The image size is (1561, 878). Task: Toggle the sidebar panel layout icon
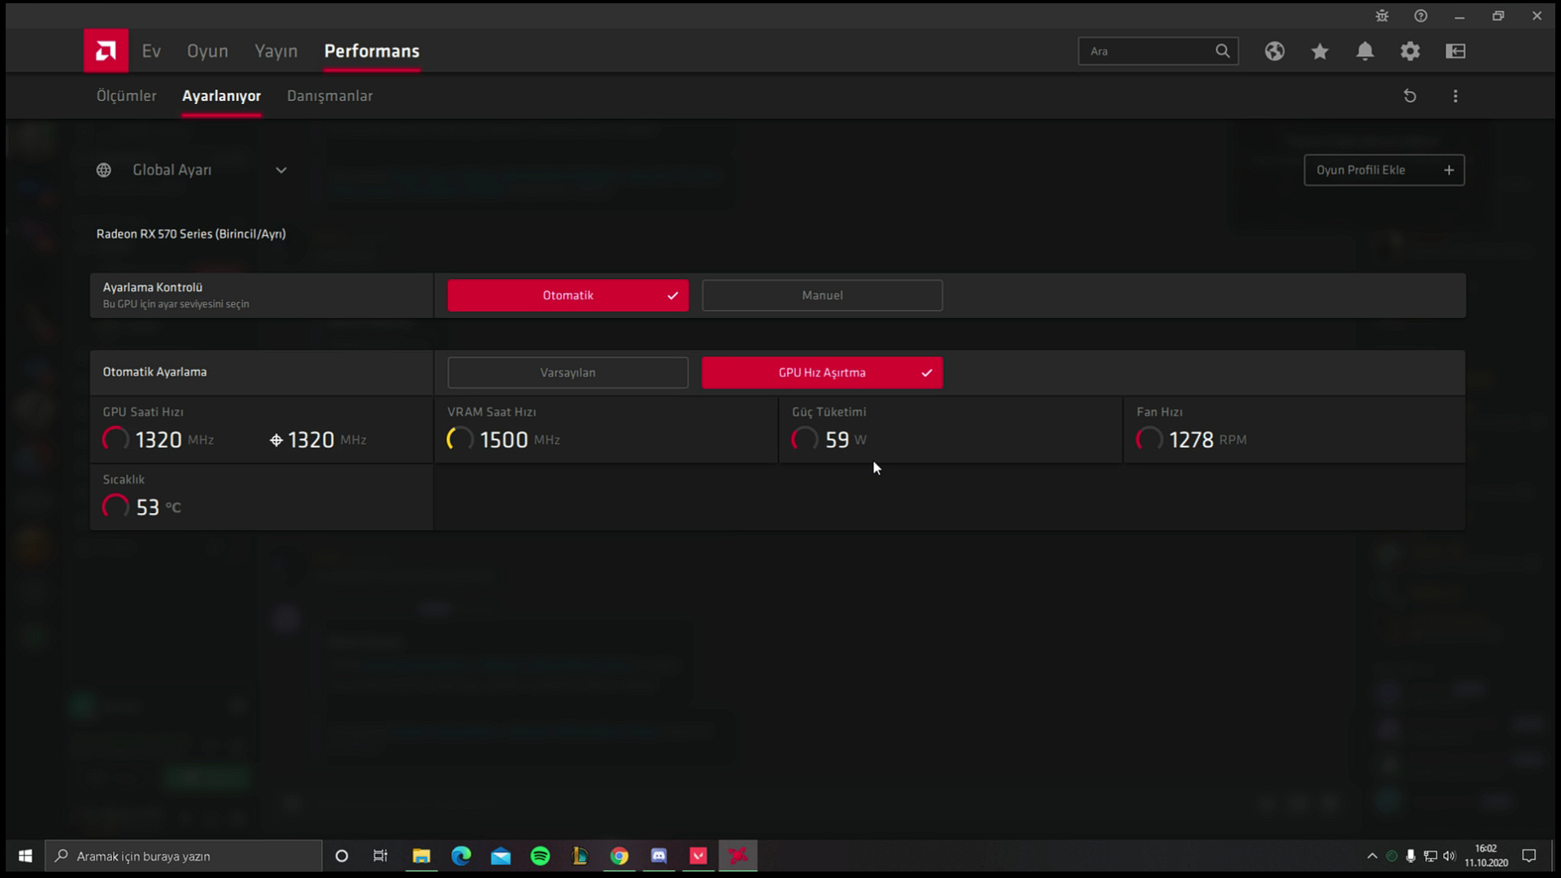coord(1455,51)
